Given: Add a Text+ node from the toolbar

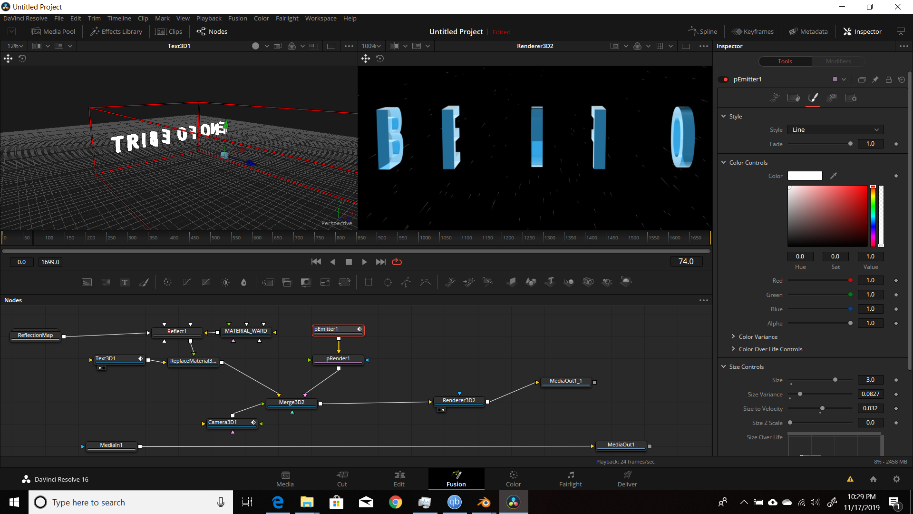Looking at the screenshot, I should pos(125,282).
